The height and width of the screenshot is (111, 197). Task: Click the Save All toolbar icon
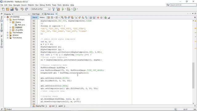[x=16, y=9]
